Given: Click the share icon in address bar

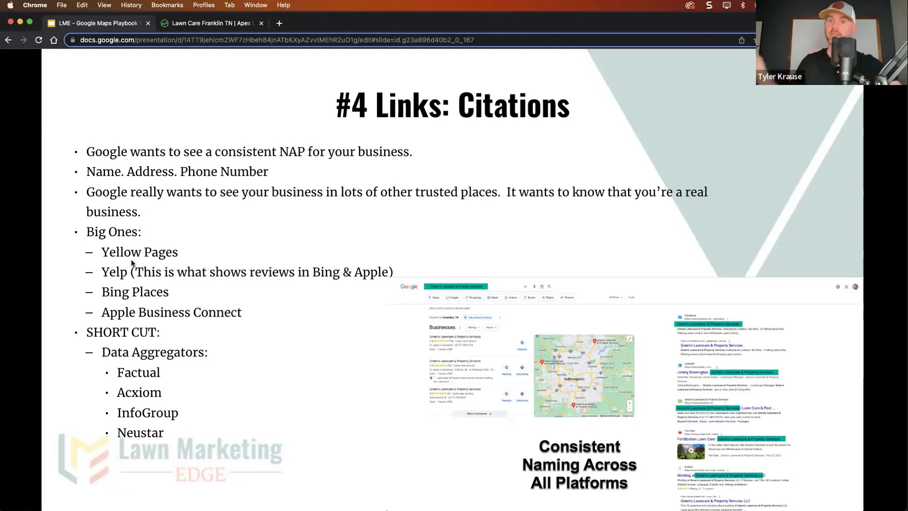Looking at the screenshot, I should click(x=742, y=40).
